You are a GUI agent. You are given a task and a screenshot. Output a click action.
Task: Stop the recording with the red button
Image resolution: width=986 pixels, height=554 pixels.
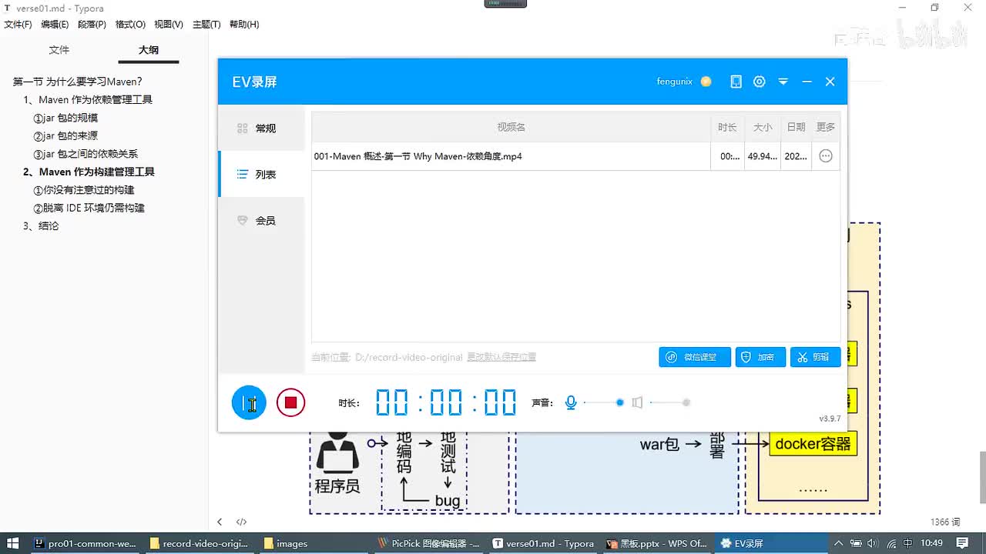tap(290, 402)
